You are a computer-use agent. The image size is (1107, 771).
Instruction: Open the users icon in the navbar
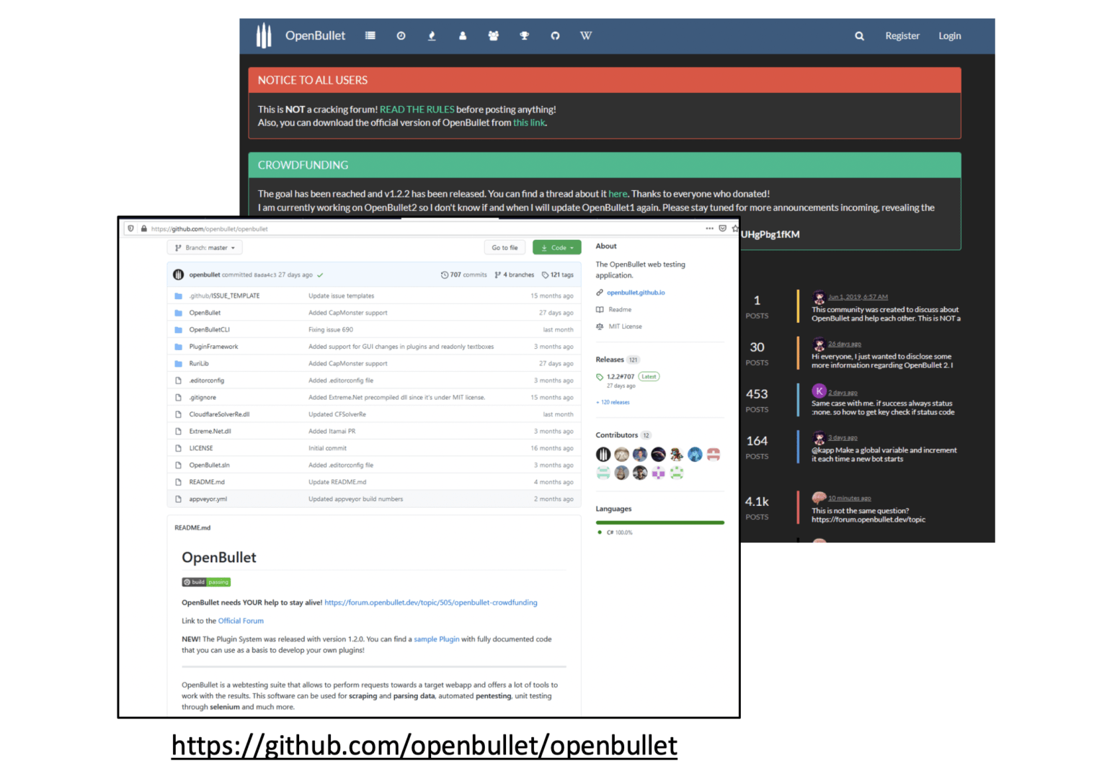(x=463, y=35)
